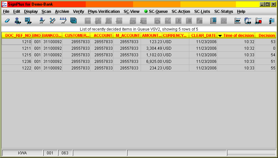
Task: Click the Decision column header
Action: tap(266, 36)
